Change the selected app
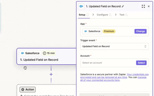This screenshot has height=96, width=154. (x=140, y=31)
